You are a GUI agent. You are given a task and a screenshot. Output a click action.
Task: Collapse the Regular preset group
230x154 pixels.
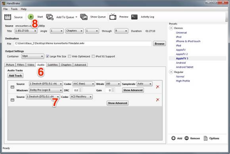pos(171,72)
